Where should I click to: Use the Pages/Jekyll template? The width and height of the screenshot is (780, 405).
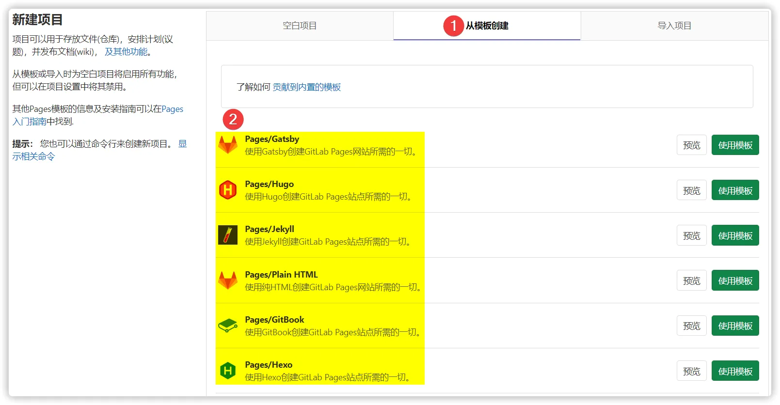click(x=735, y=235)
